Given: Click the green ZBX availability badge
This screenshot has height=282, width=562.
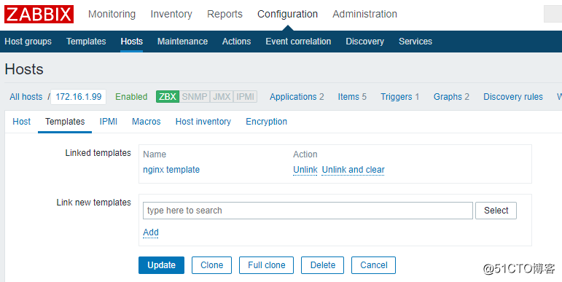Looking at the screenshot, I should 168,97.
